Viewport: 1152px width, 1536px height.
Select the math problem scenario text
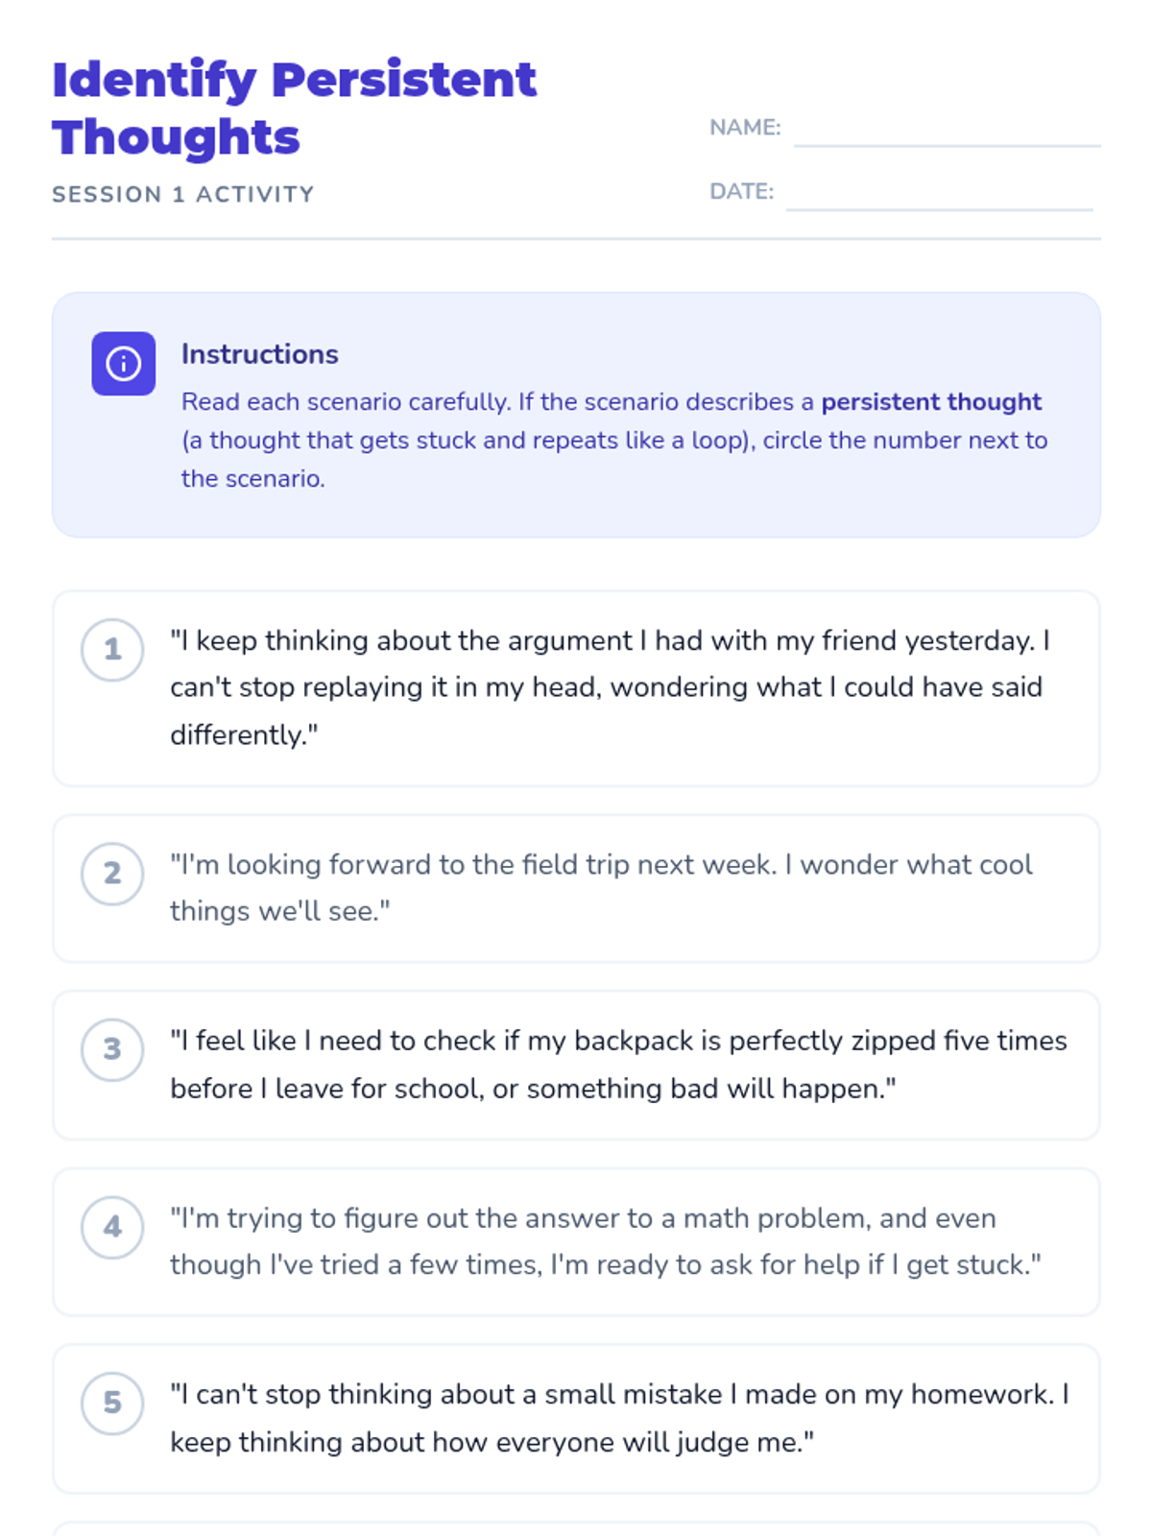click(x=606, y=1241)
